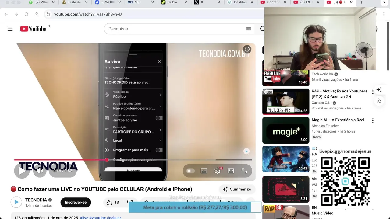
Task: Toggle subtitles in the player
Action: [x=204, y=171]
